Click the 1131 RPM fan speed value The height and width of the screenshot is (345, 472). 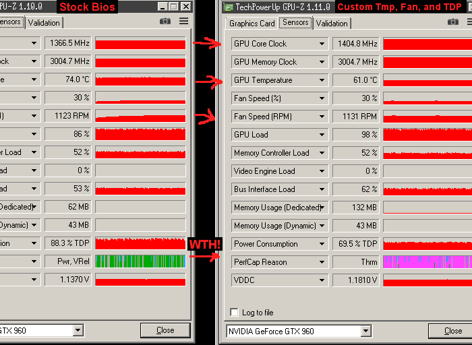point(356,117)
